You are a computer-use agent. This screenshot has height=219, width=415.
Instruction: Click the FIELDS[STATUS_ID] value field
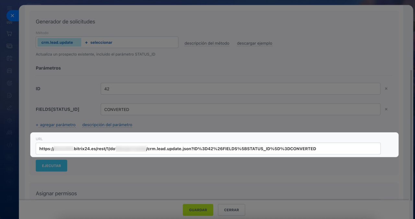click(x=241, y=109)
